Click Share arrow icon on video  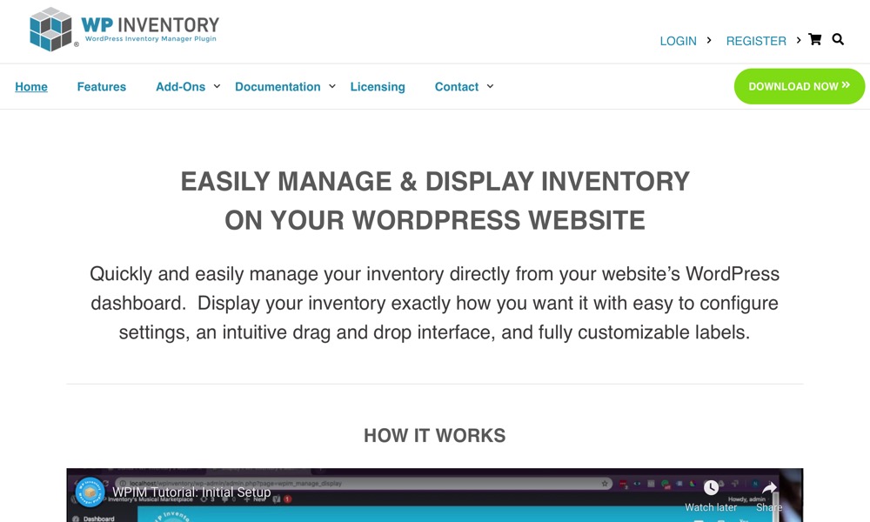[x=769, y=487]
